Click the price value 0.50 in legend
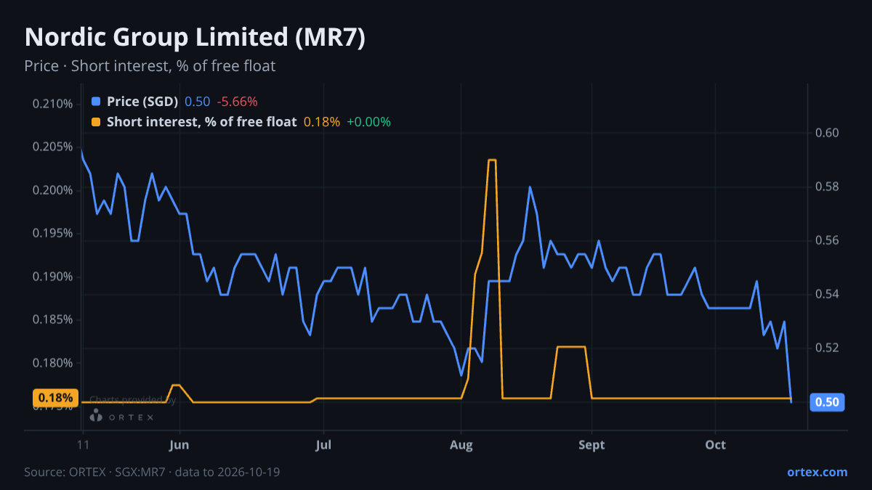The width and height of the screenshot is (872, 490). [x=198, y=102]
